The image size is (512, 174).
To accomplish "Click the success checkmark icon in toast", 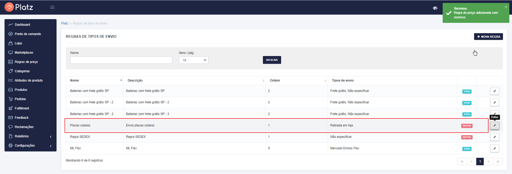I will 449,13.
